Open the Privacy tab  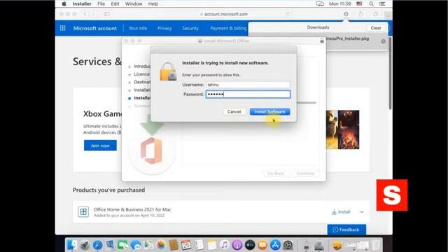(x=164, y=28)
